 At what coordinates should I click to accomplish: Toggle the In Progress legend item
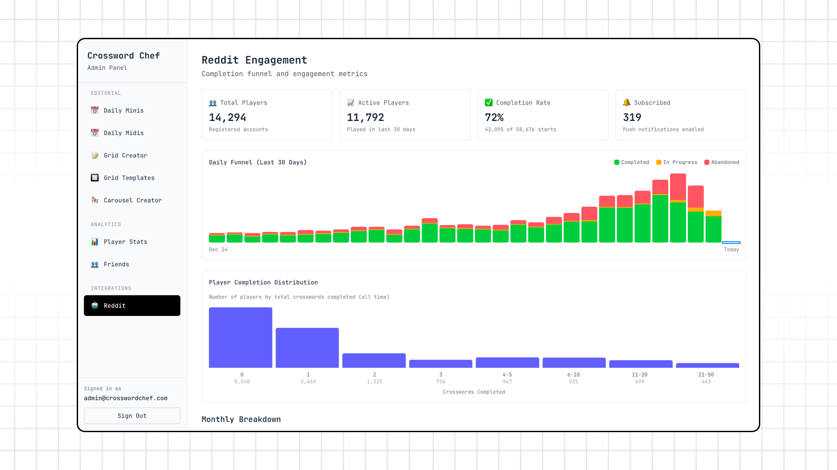pyautogui.click(x=677, y=162)
